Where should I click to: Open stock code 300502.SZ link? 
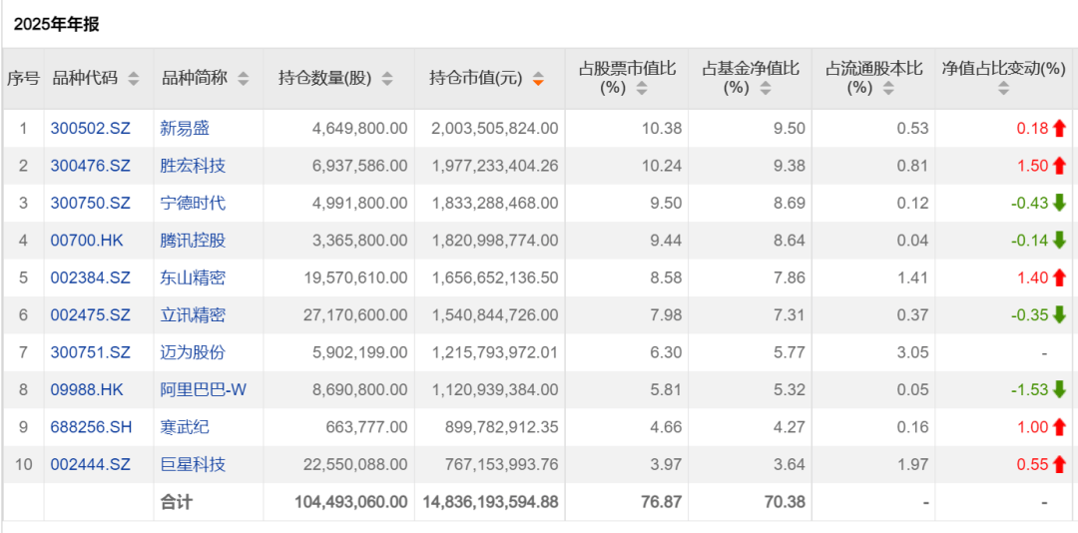tap(91, 128)
